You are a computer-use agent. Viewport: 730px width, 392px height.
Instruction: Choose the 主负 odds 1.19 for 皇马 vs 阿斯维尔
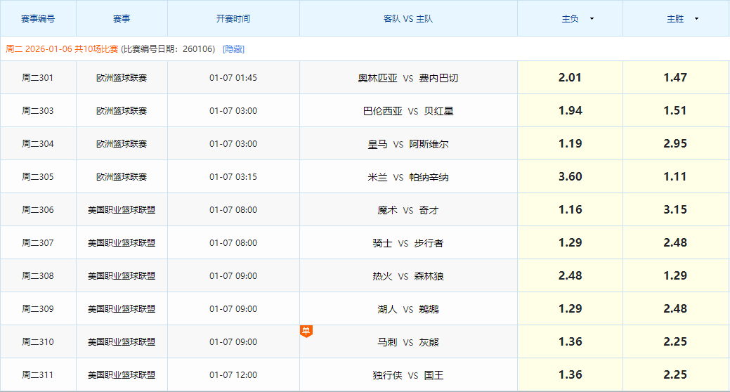pyautogui.click(x=570, y=143)
